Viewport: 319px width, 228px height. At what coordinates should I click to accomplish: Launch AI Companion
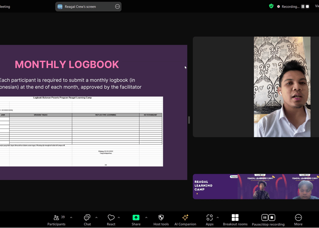point(185,220)
